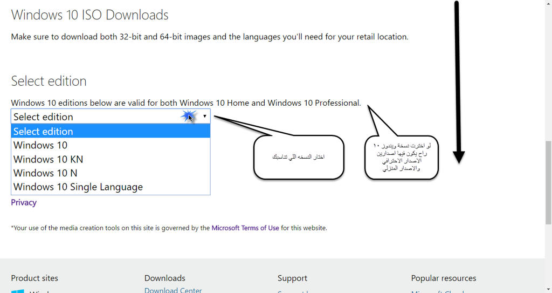Choose the highlighted Select edition option
This screenshot has width=552, height=293.
pos(111,131)
